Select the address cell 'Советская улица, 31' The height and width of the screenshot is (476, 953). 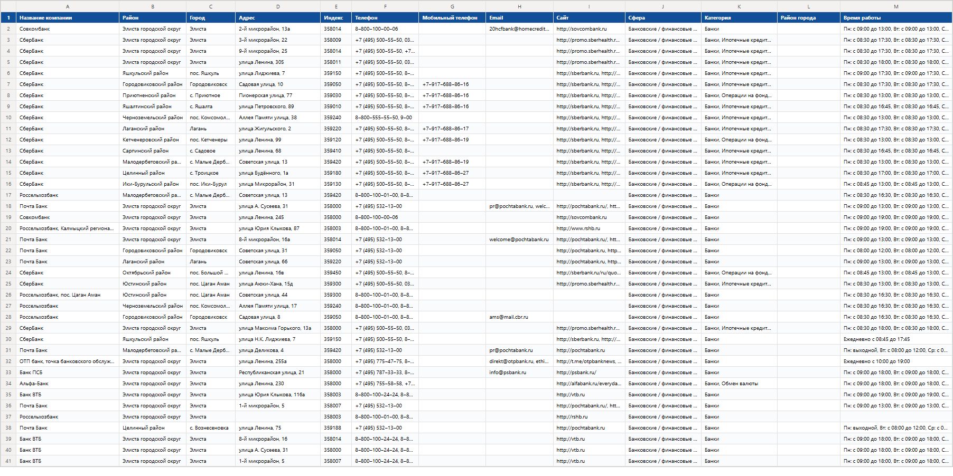(278, 251)
